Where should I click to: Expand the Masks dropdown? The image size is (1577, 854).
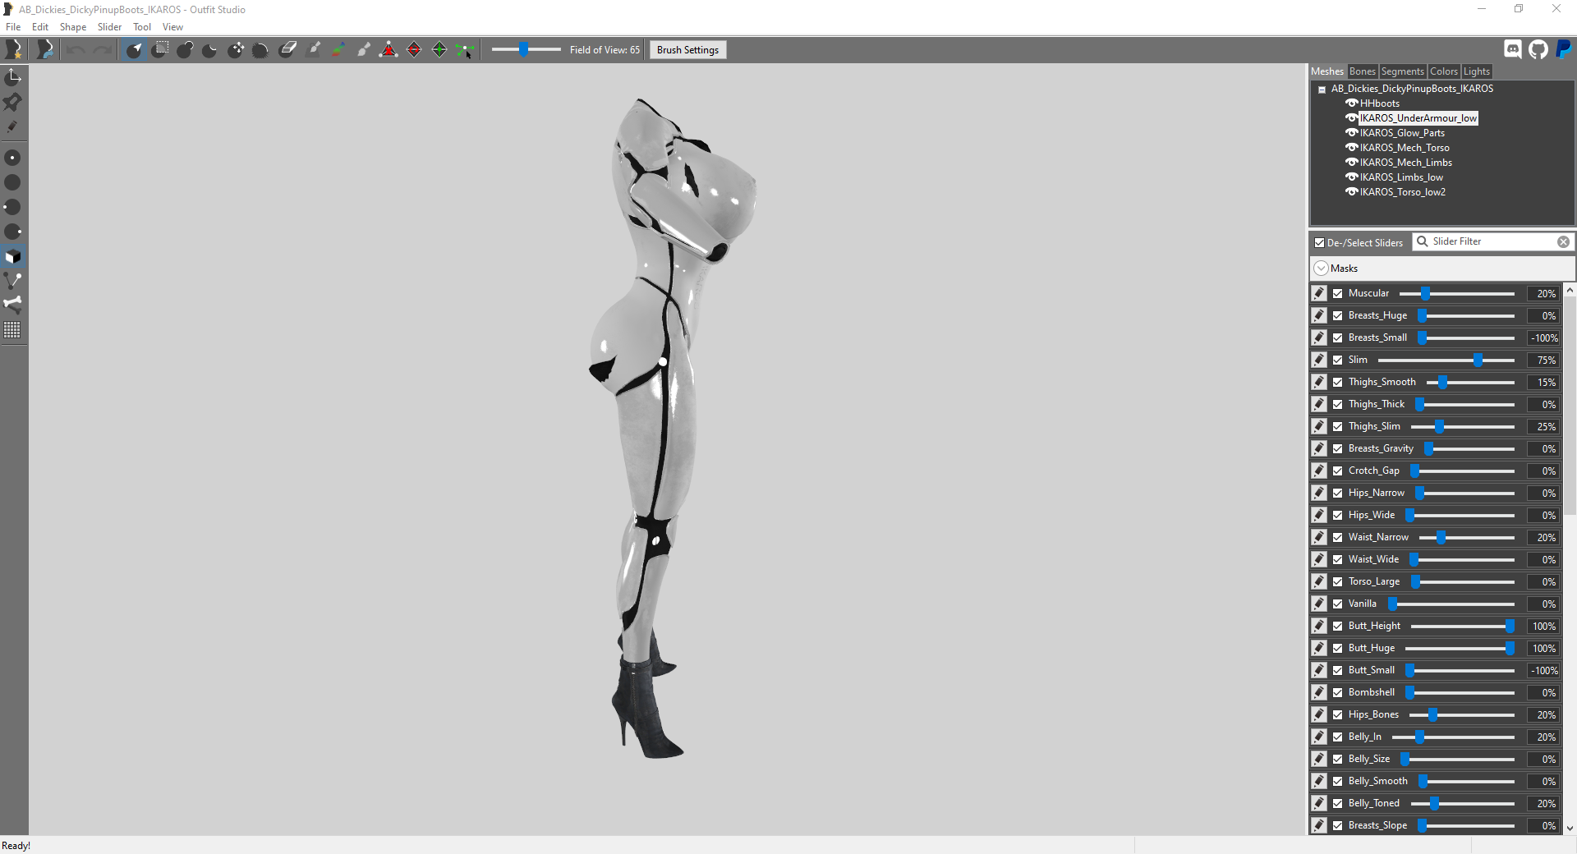pos(1321,269)
